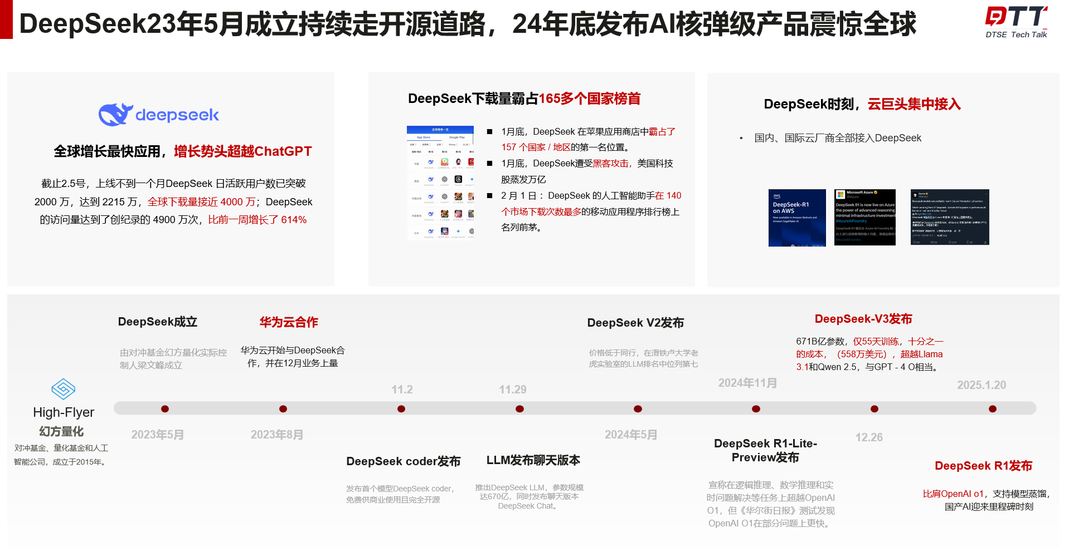Viewport: 1069px width, 547px height.
Task: Click the heading 'DeepSeek下载量霸占165多个国家榜首'
Action: click(x=524, y=98)
